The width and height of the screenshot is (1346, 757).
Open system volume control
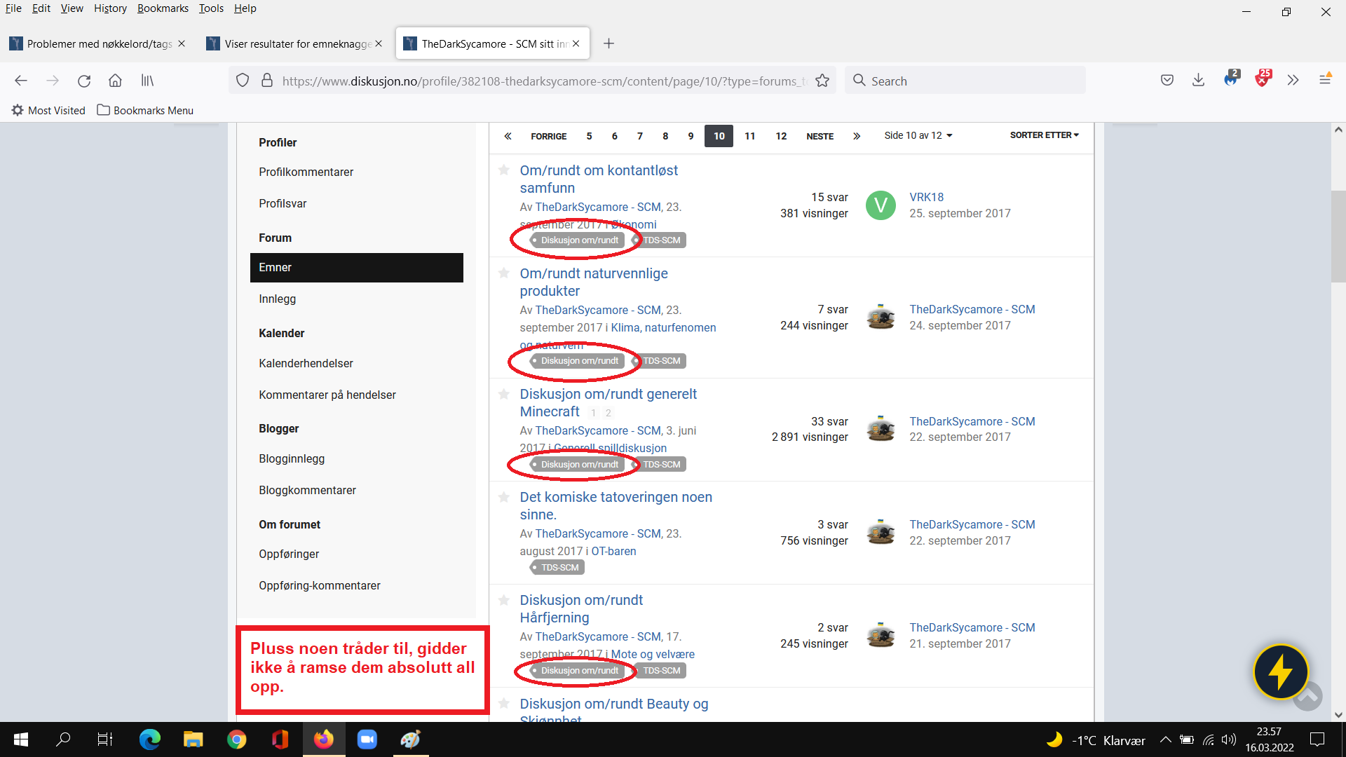1228,739
